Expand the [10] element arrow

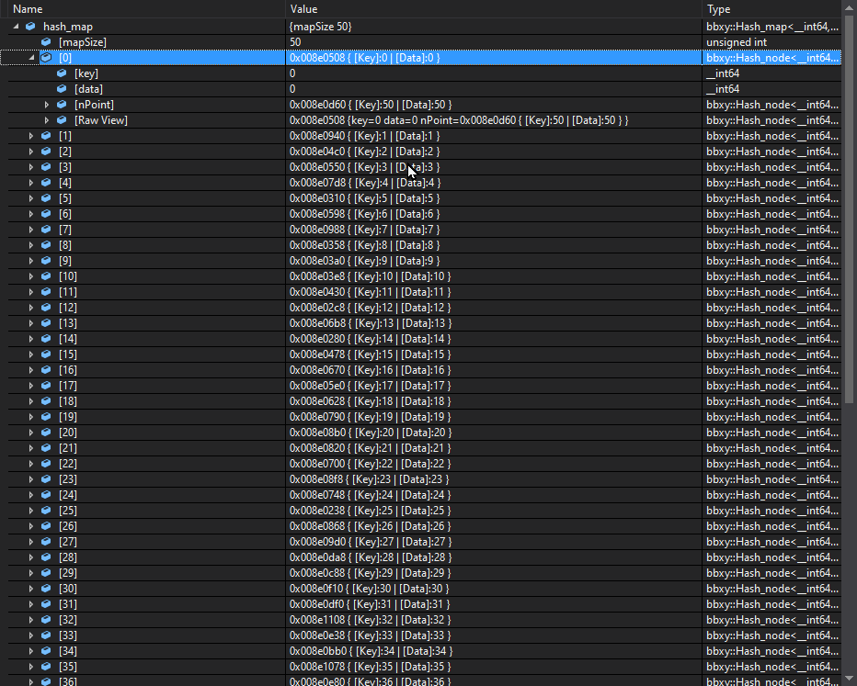click(x=31, y=276)
